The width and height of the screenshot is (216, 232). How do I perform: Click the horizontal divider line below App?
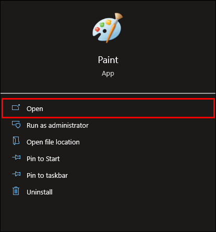108,93
